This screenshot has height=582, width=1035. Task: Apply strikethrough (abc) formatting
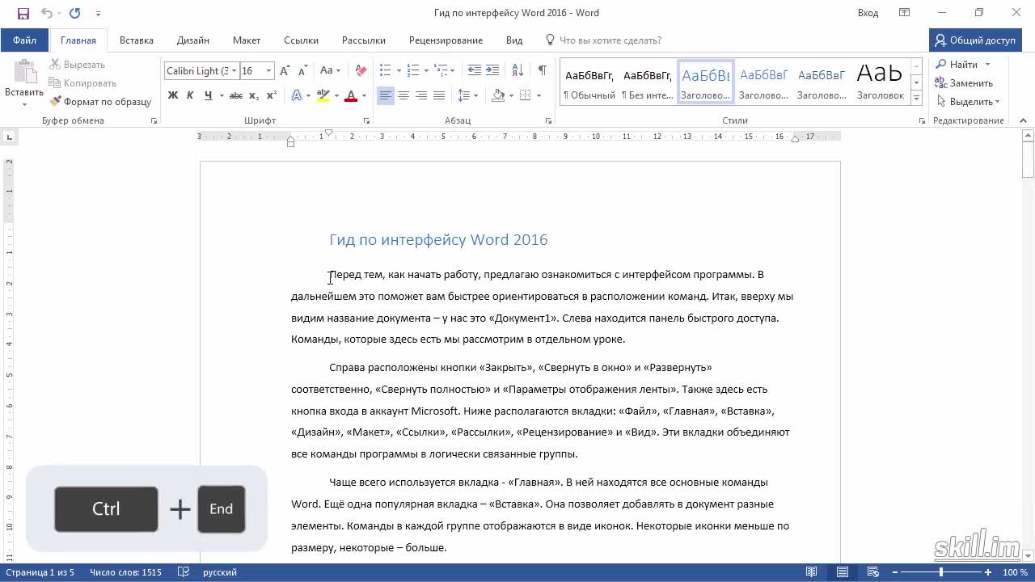point(235,95)
